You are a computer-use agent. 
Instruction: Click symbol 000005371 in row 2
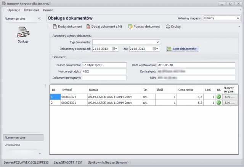[74, 103]
